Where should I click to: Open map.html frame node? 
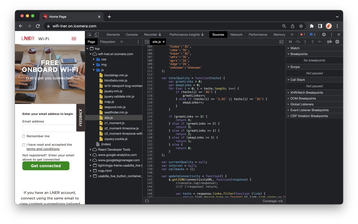(x=105, y=171)
